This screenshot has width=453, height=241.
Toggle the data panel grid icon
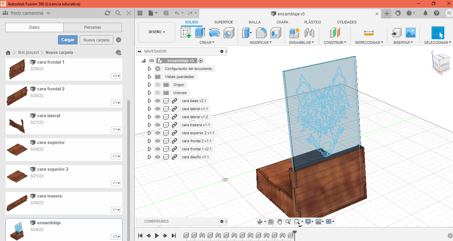pyautogui.click(x=140, y=13)
